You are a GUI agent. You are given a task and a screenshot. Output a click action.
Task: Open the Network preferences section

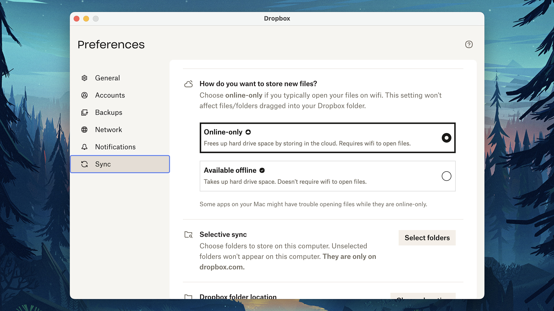(x=108, y=129)
